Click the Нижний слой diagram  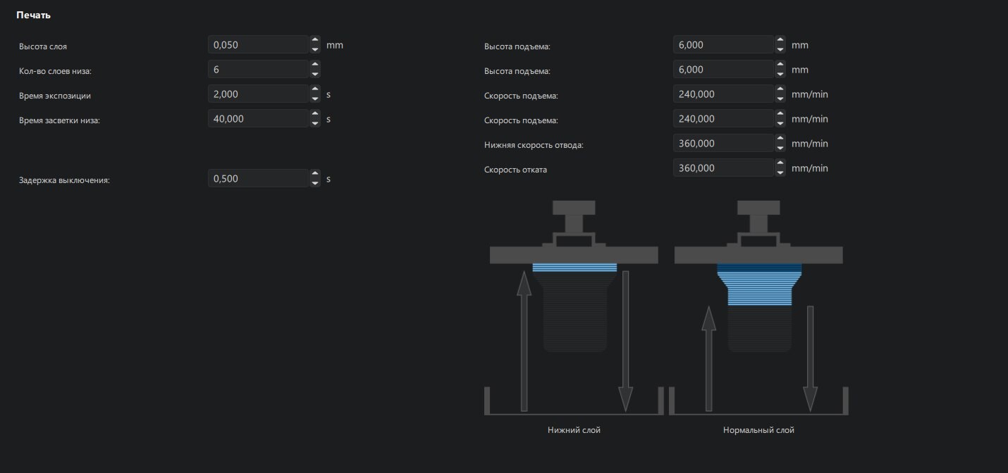(x=574, y=308)
